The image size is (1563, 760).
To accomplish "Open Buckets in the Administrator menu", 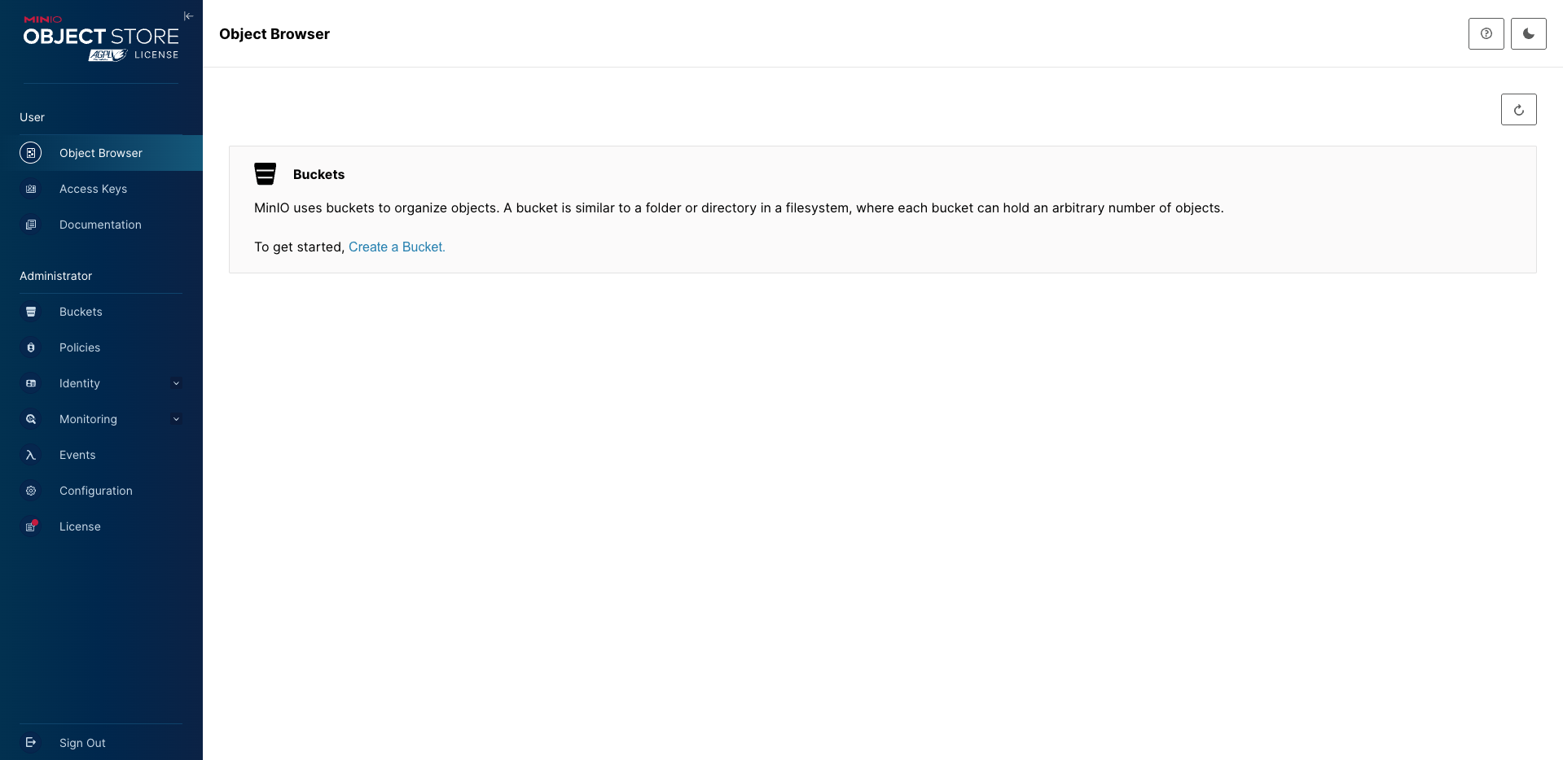I will click(101, 312).
